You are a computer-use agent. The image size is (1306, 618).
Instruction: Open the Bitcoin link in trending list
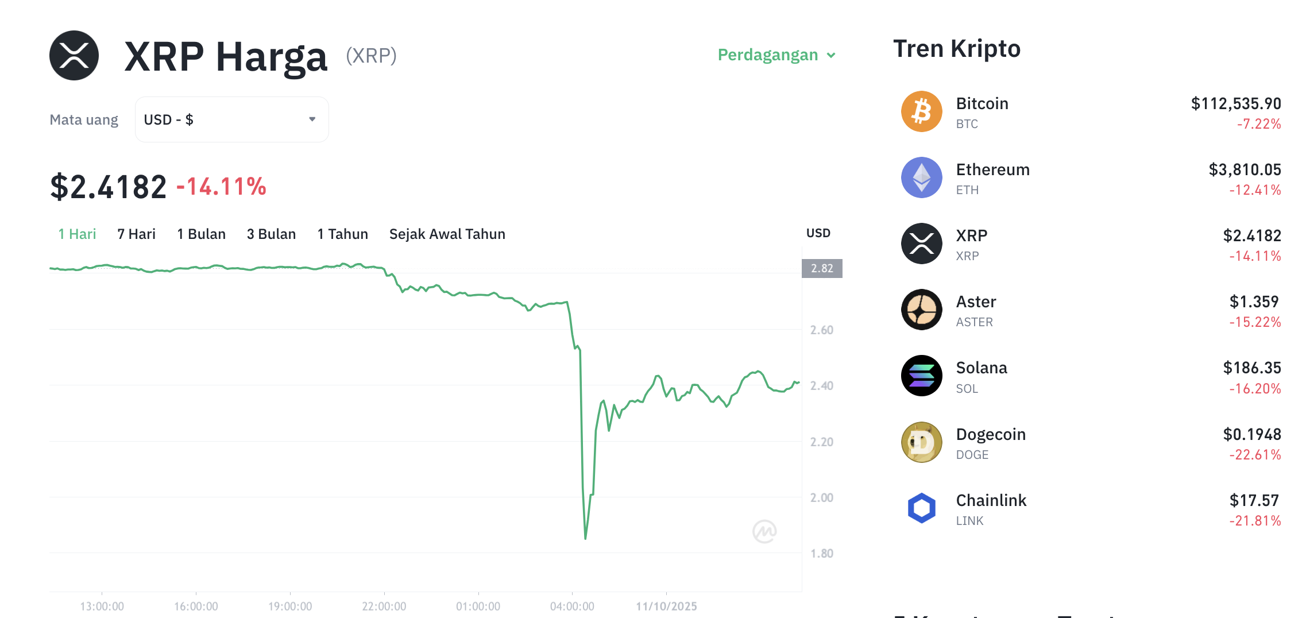tap(982, 104)
